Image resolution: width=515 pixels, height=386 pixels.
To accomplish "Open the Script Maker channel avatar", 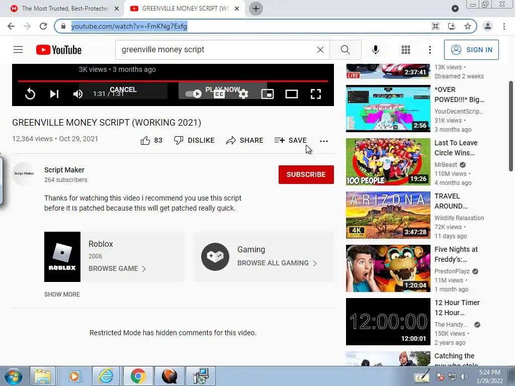I will pyautogui.click(x=24, y=173).
